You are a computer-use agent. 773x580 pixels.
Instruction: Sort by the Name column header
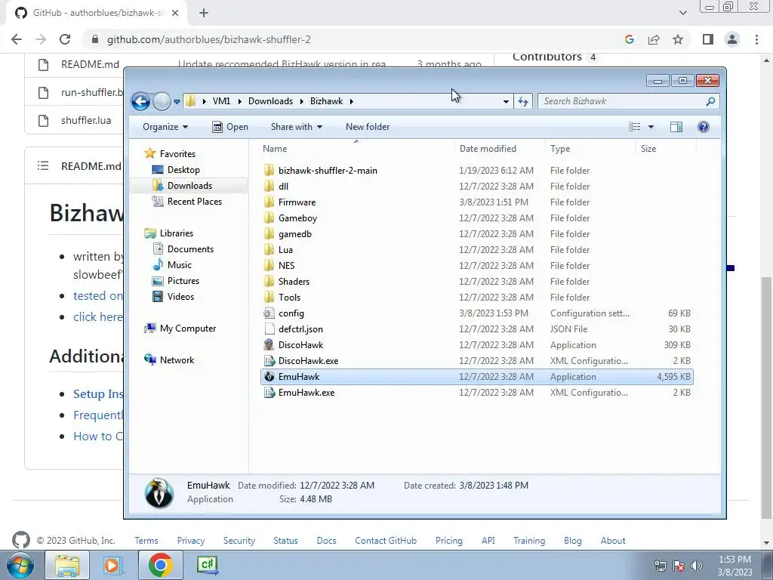pos(356,149)
